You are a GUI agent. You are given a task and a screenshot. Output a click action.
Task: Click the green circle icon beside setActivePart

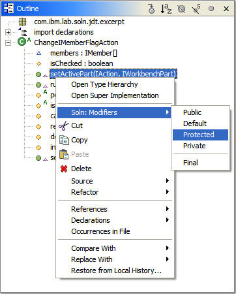[x=38, y=74]
